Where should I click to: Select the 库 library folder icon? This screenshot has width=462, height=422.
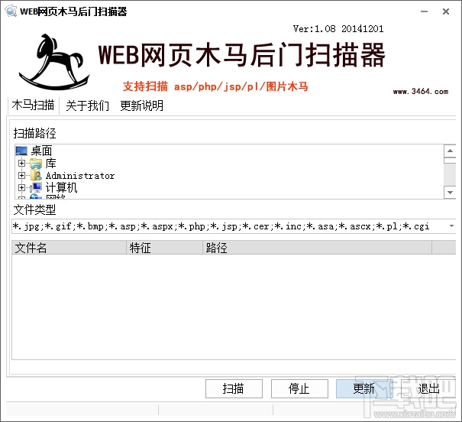(36, 163)
